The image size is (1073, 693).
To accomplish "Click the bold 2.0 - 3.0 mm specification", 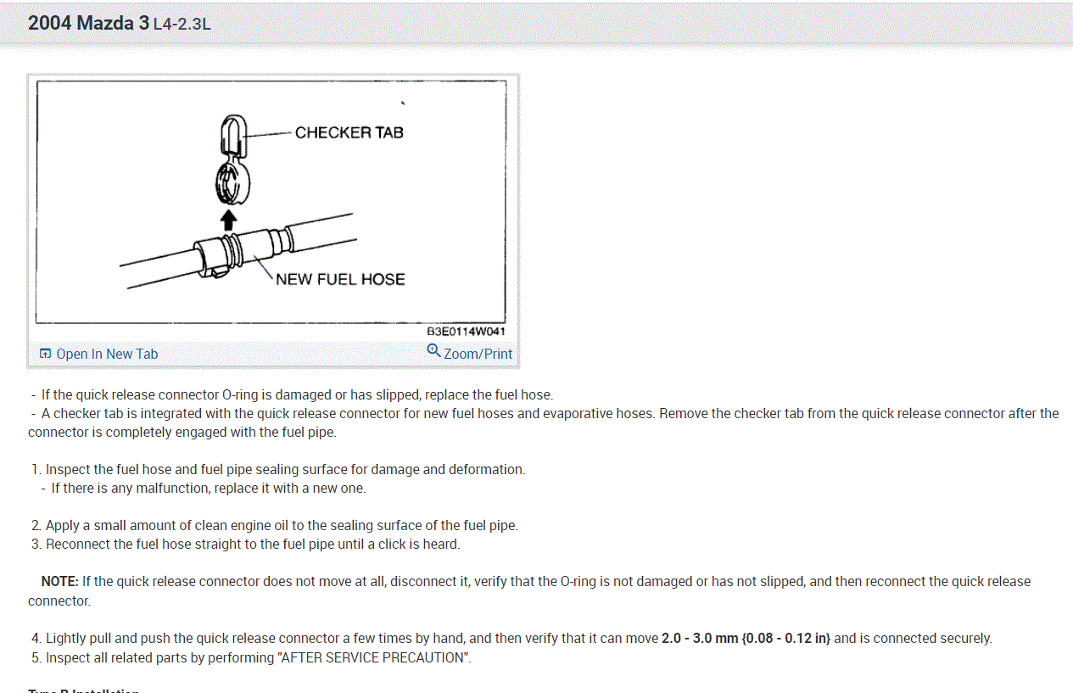I will click(746, 638).
